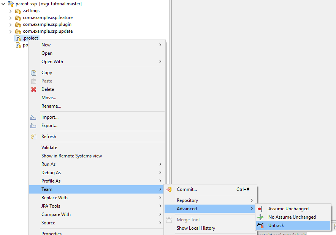
Task: Select the .project file in tree
Action: point(30,38)
